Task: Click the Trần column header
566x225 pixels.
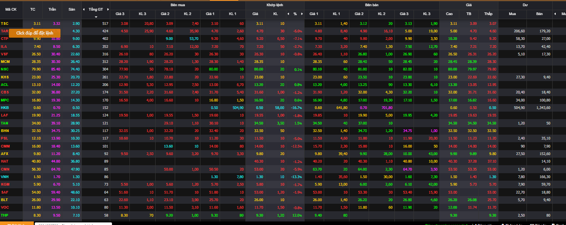Action: click(52, 9)
